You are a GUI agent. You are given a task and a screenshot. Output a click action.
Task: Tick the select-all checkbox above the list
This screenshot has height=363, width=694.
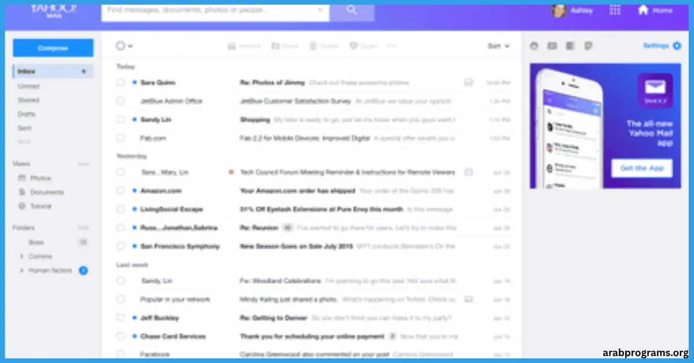pos(120,46)
